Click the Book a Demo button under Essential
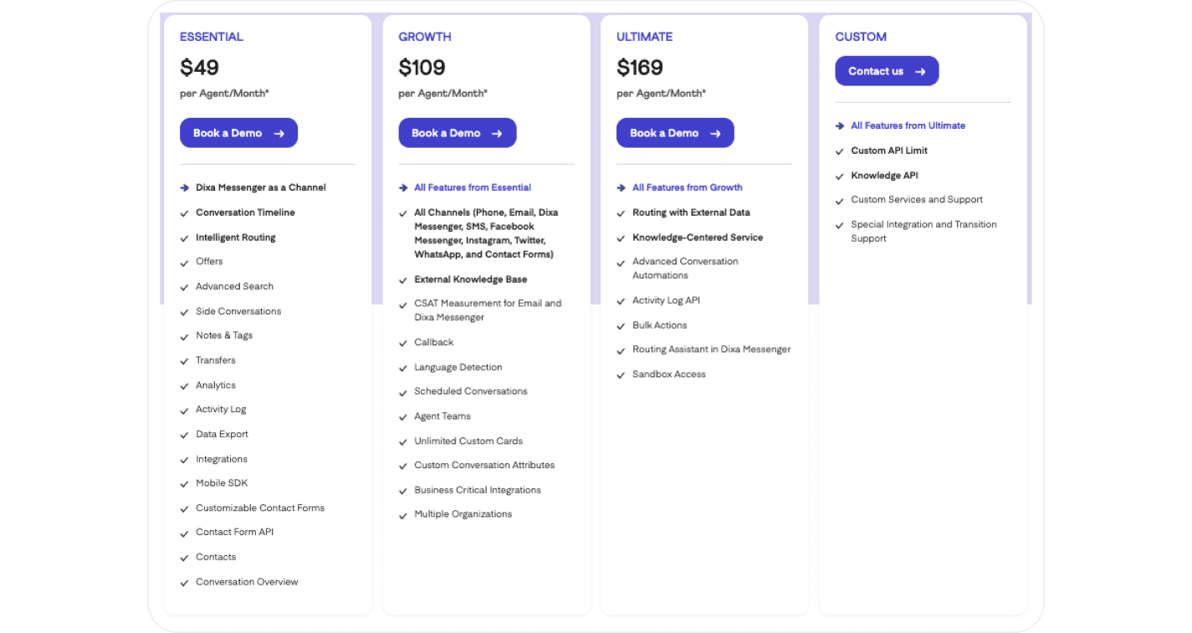The height and width of the screenshot is (633, 1192). coord(238,133)
